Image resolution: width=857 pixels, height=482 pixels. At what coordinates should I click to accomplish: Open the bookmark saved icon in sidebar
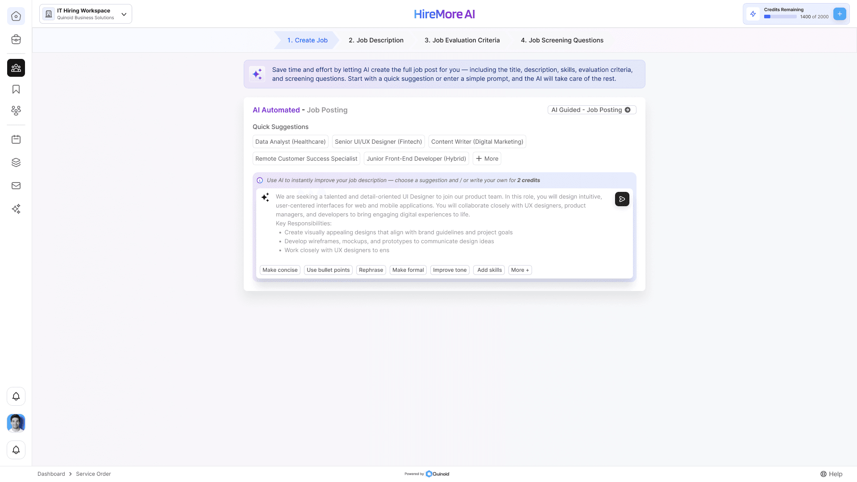point(16,89)
